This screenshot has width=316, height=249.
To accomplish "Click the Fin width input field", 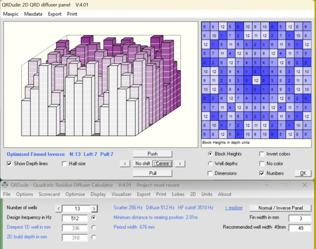I will coord(300,218).
